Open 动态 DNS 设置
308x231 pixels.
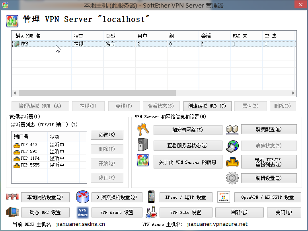[45, 212]
